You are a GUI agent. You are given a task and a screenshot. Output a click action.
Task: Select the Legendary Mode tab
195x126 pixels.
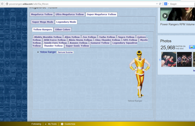[66, 22]
